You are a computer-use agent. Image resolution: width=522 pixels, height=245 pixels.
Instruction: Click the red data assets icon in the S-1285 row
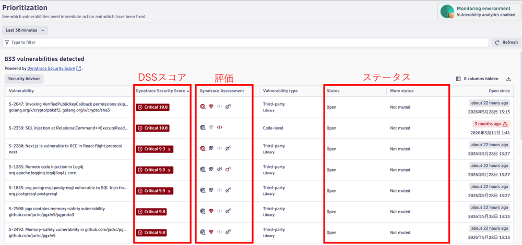(x=228, y=170)
